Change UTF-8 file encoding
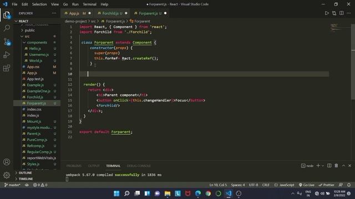 point(253,185)
